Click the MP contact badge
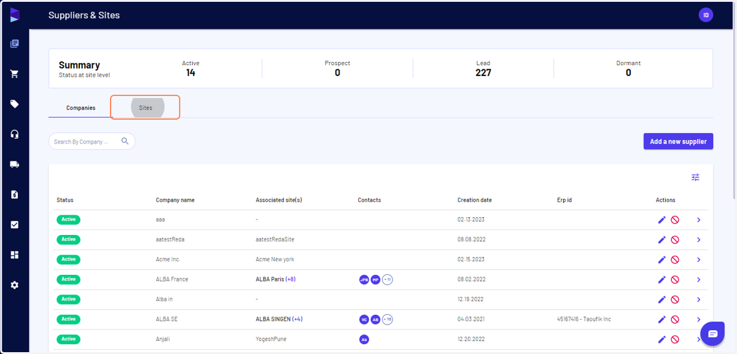The width and height of the screenshot is (737, 354). (376, 280)
